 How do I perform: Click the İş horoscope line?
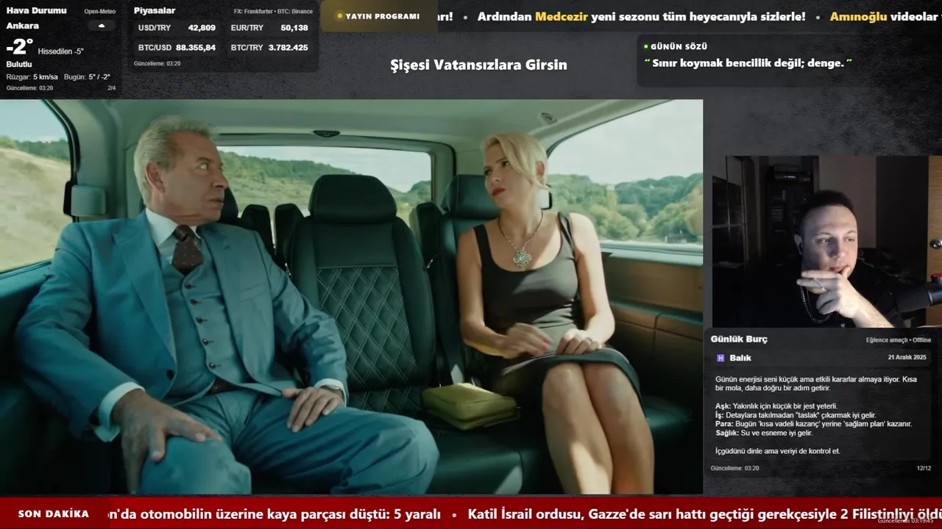[796, 415]
